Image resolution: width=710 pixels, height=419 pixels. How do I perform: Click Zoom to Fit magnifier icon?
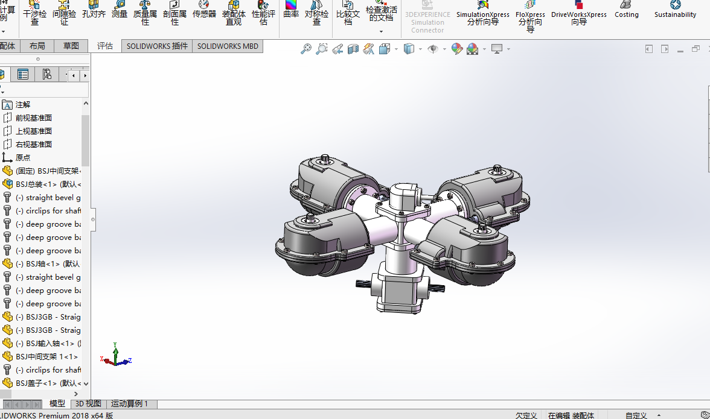306,49
